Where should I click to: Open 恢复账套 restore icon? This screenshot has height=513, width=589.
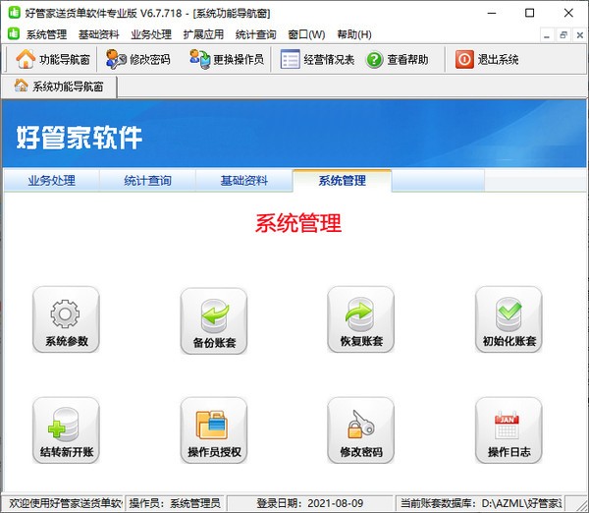360,319
